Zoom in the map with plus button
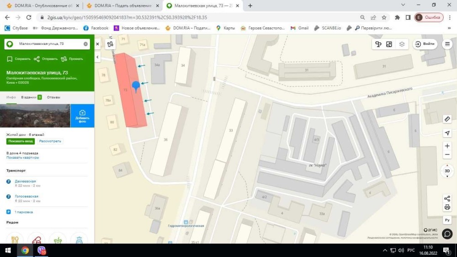Viewport: 457px width, 257px height. click(447, 146)
